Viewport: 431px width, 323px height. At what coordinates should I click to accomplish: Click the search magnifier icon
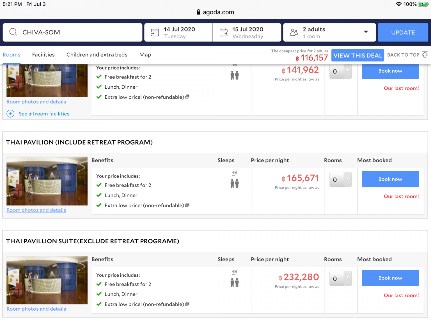pyautogui.click(x=13, y=32)
